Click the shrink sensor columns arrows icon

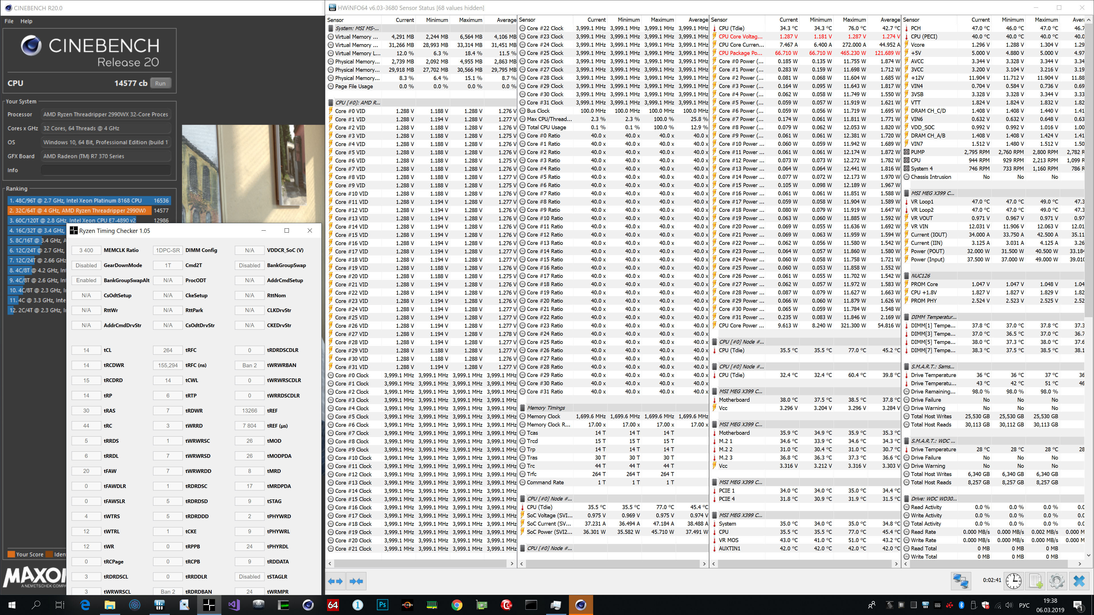[356, 581]
